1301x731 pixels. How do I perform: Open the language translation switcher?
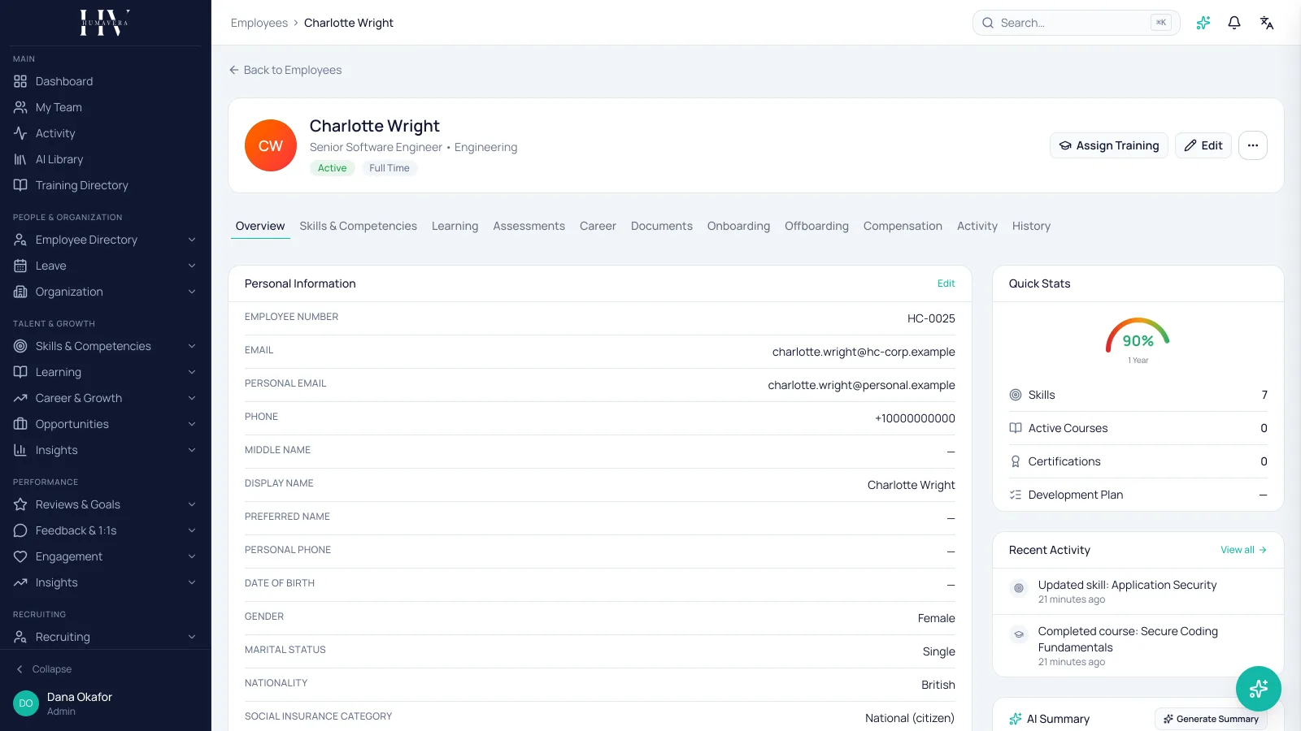(x=1267, y=23)
